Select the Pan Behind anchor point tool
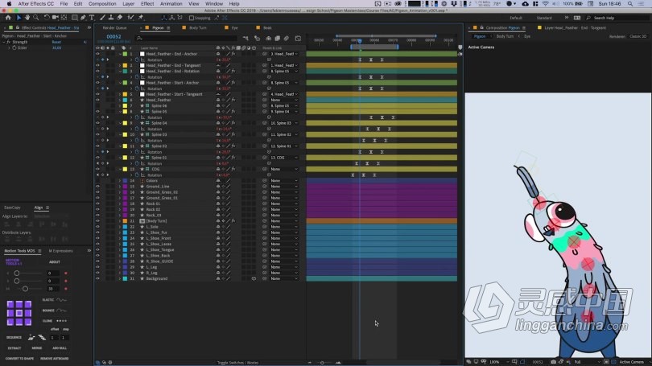 [64, 18]
